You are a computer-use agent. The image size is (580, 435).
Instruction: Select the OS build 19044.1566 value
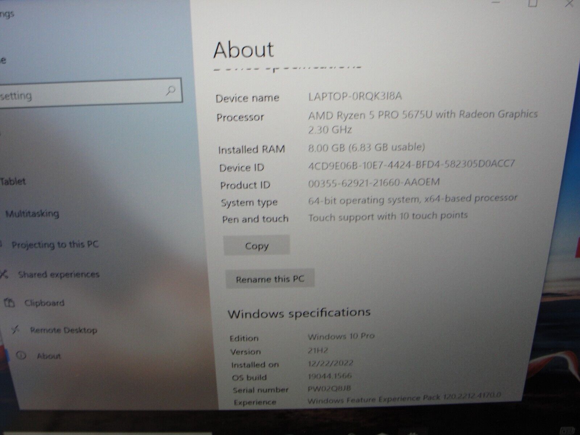click(x=330, y=376)
